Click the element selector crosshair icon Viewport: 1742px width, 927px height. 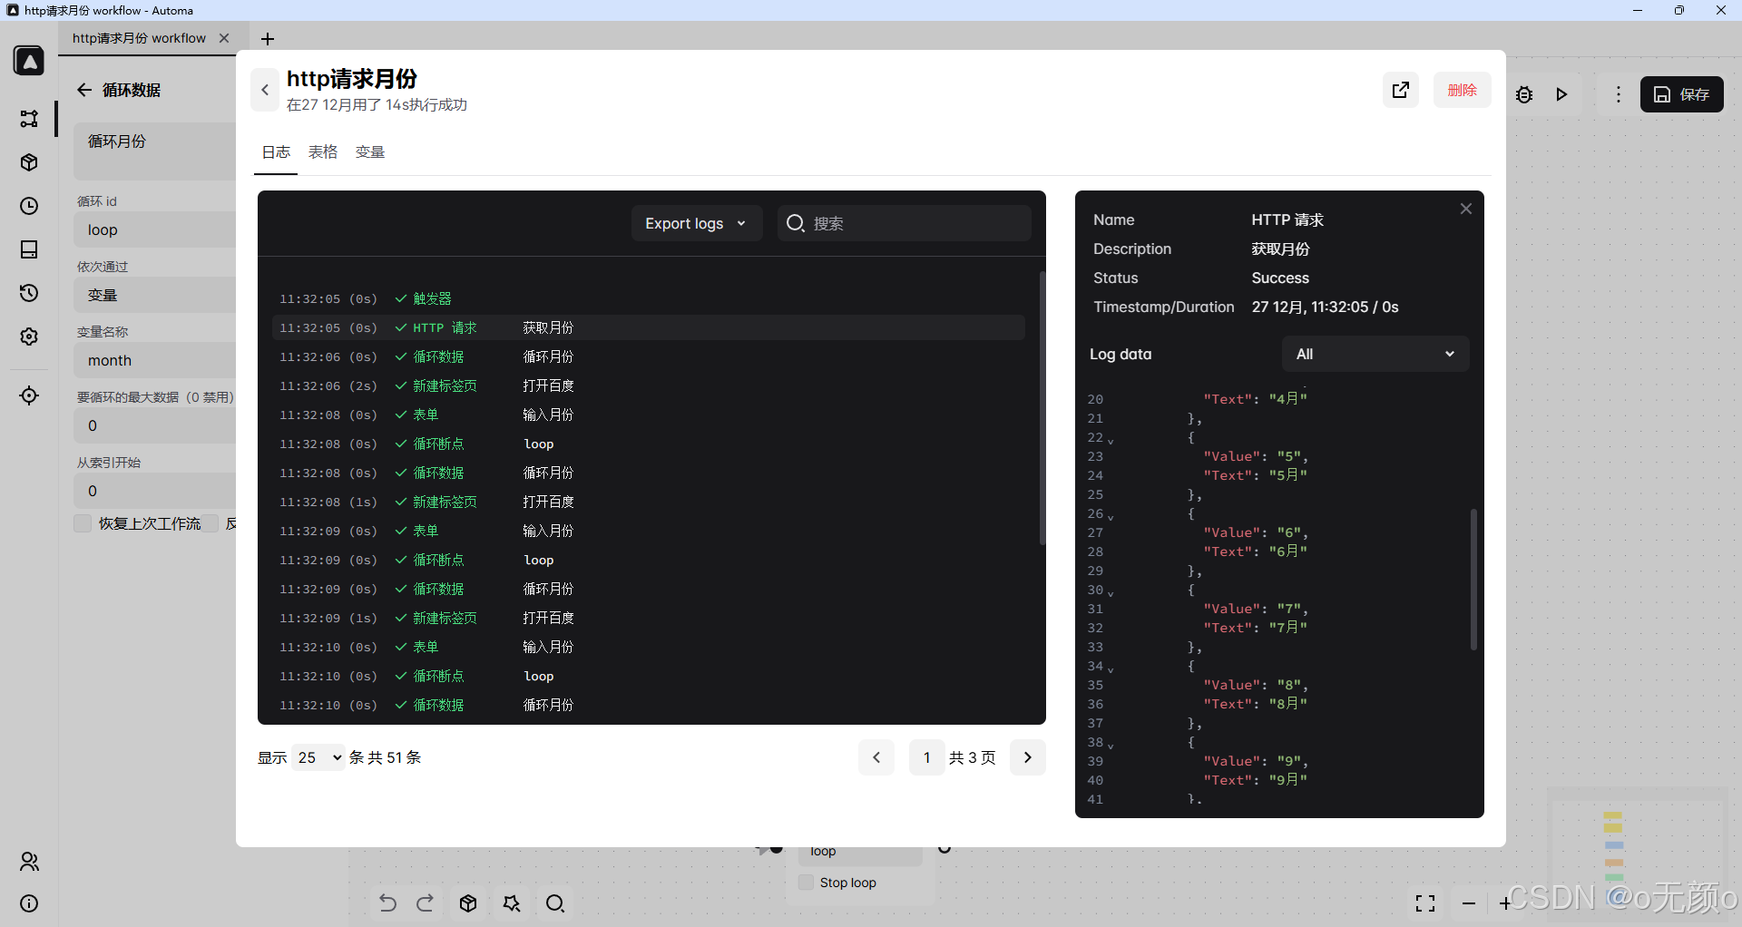(x=29, y=395)
